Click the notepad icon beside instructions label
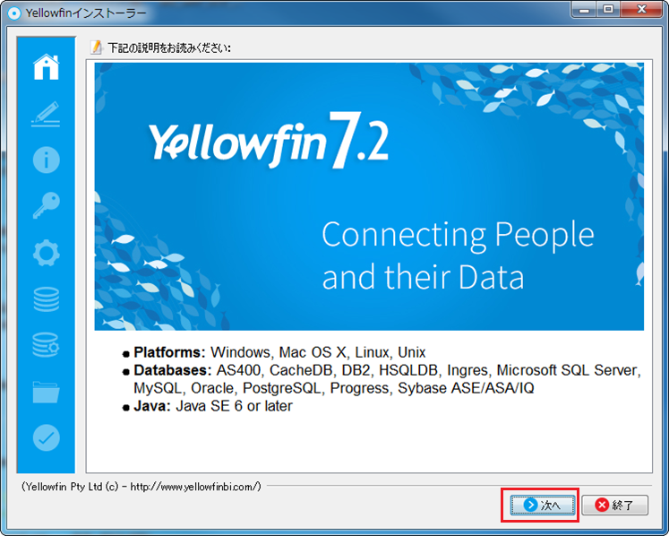The height and width of the screenshot is (536, 669). tap(97, 47)
